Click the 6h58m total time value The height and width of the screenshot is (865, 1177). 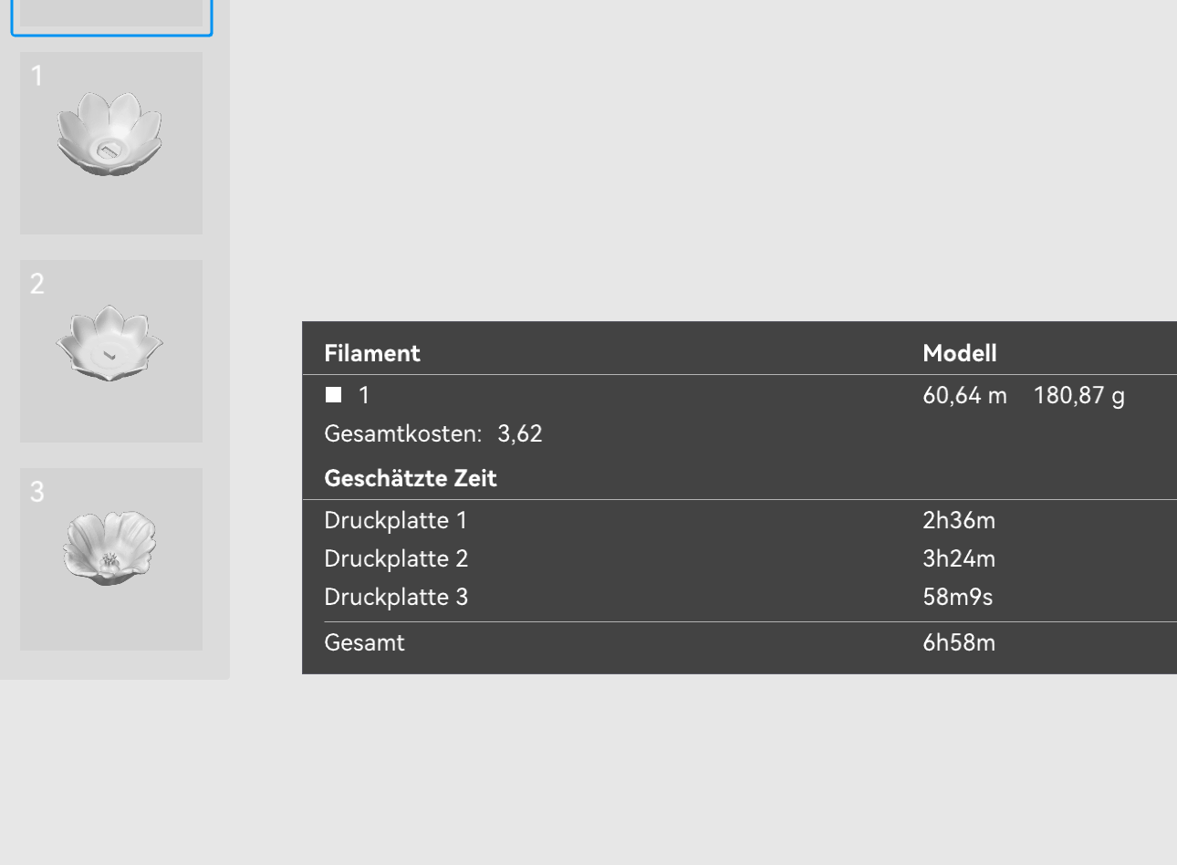959,642
